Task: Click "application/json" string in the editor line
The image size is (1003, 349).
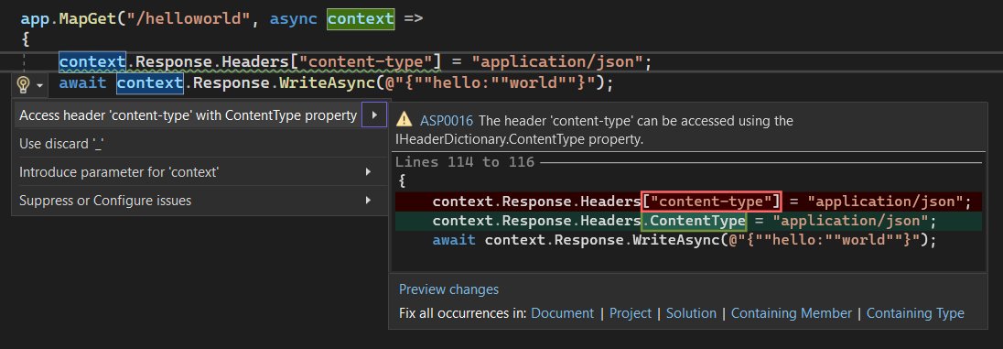Action: click(x=557, y=62)
